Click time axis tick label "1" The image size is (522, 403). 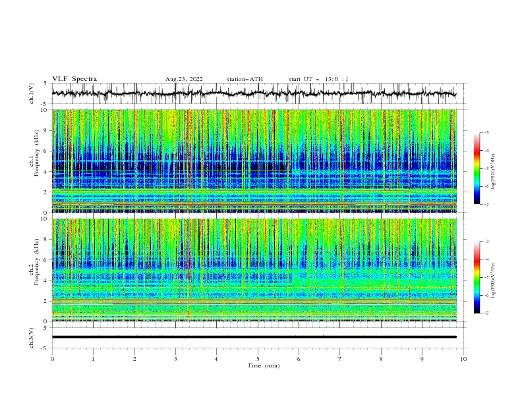click(93, 359)
